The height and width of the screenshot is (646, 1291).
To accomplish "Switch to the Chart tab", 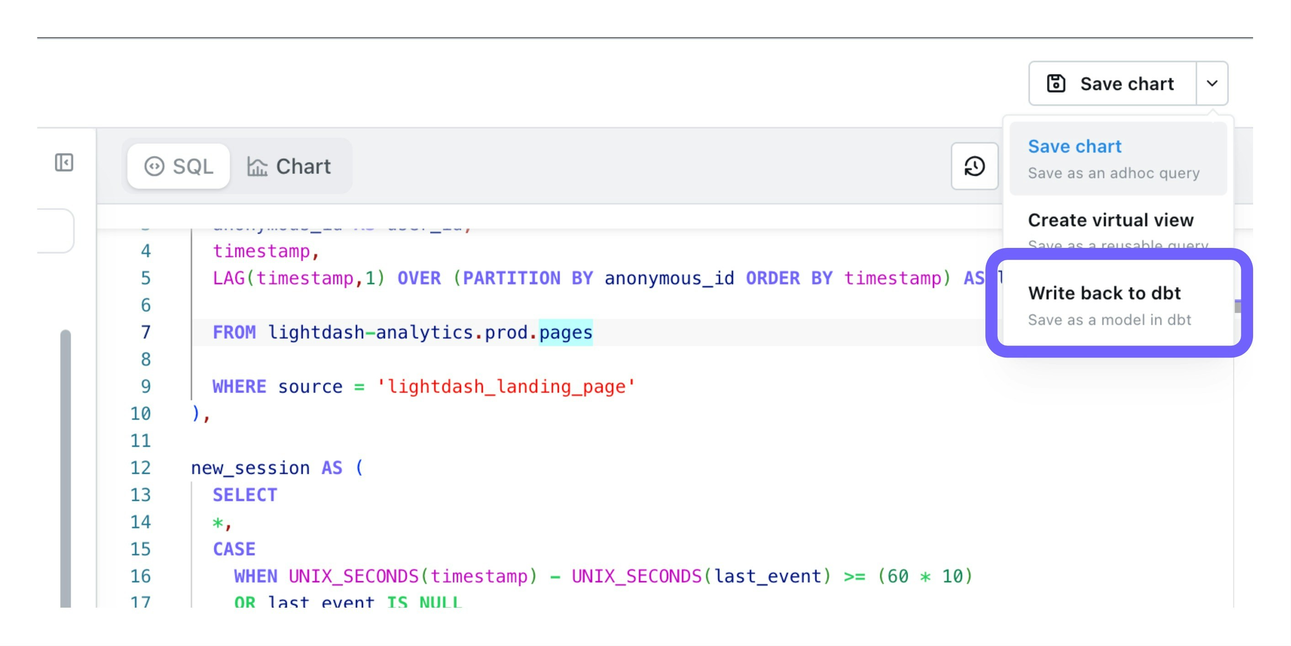I will (289, 166).
